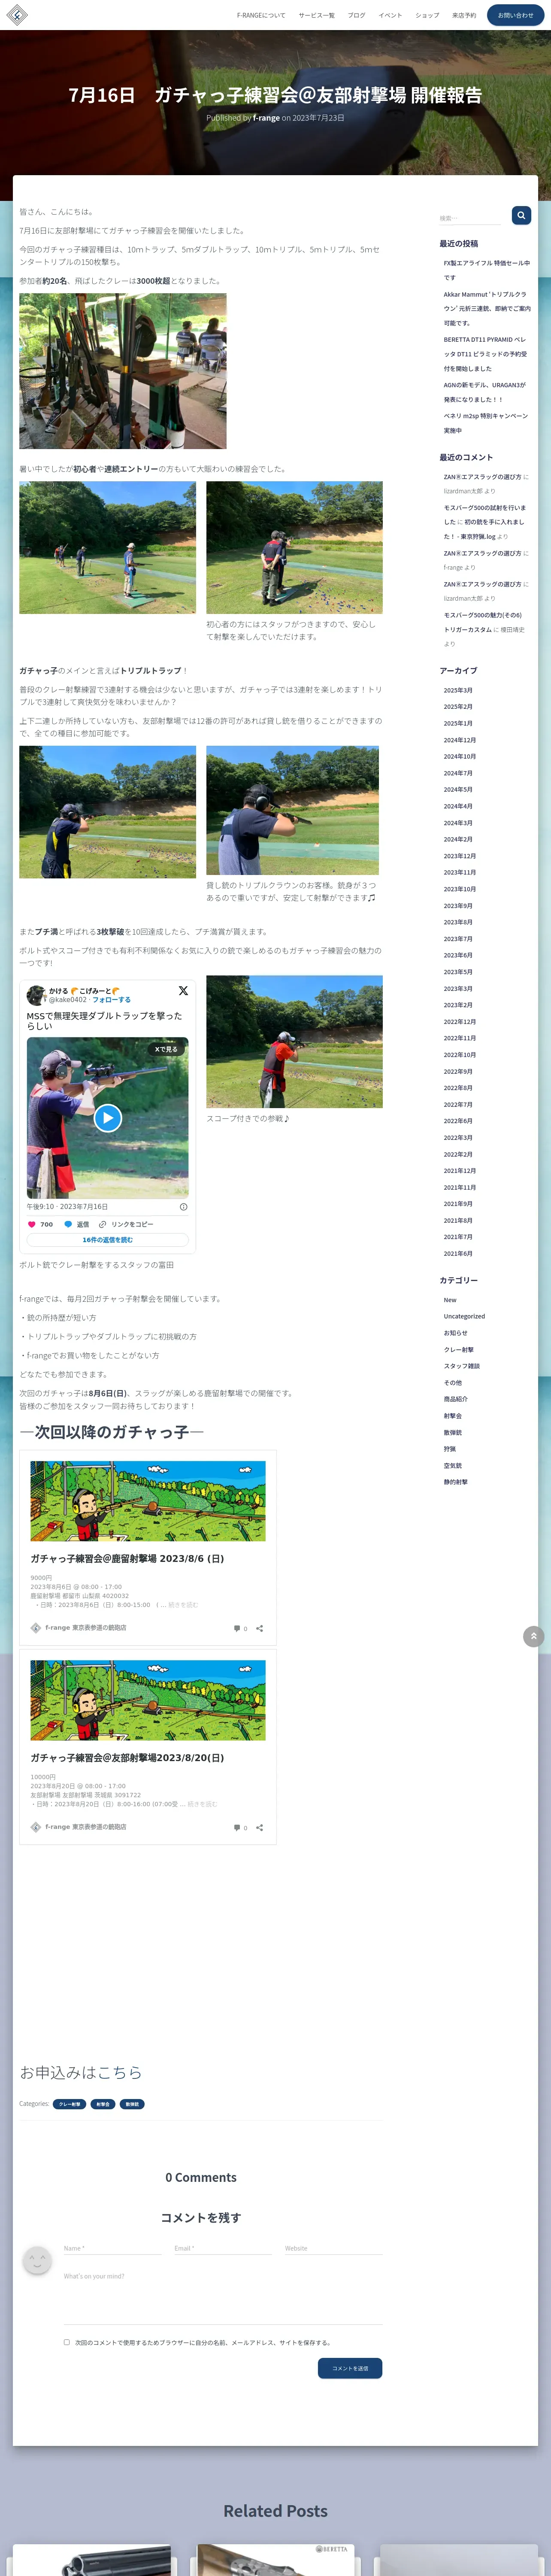The height and width of the screenshot is (2576, 551).
Task: Open the スタッフ雑談 category link
Action: pos(462,1366)
